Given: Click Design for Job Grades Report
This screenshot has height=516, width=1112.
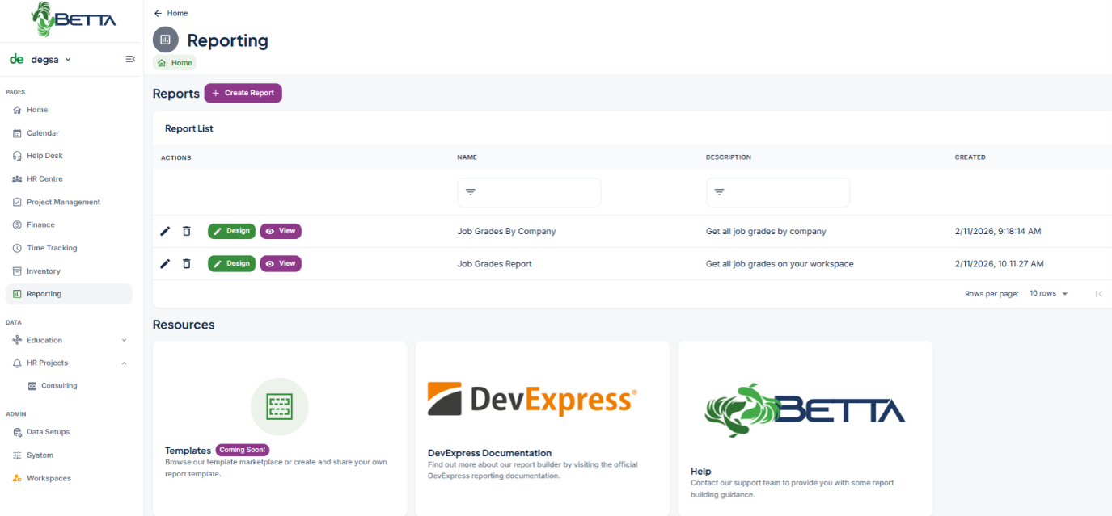Looking at the screenshot, I should pyautogui.click(x=231, y=263).
